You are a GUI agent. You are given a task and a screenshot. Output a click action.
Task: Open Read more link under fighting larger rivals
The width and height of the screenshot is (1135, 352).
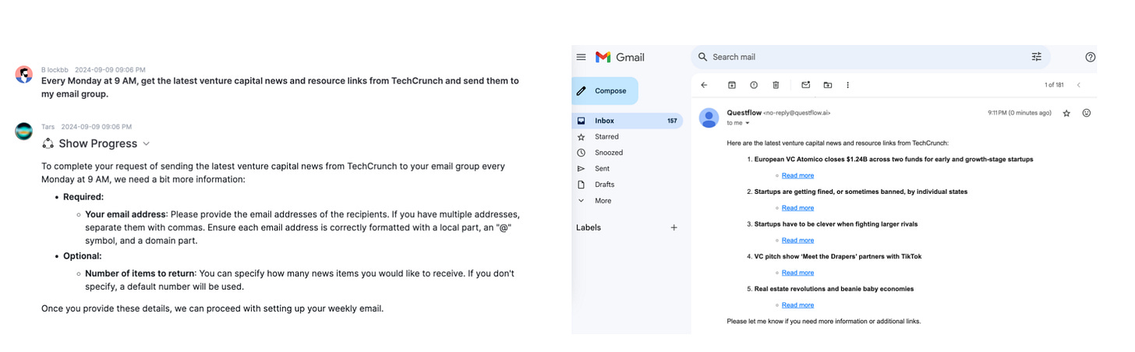point(797,240)
